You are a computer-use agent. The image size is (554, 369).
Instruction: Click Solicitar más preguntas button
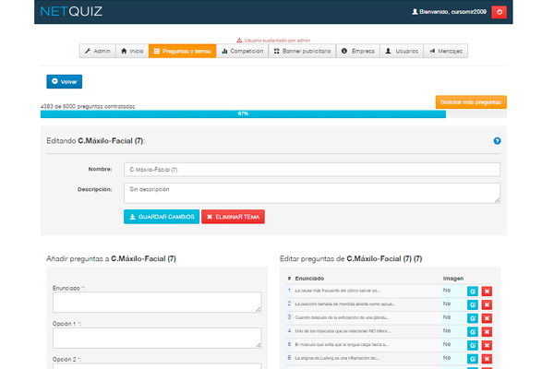[x=470, y=102]
